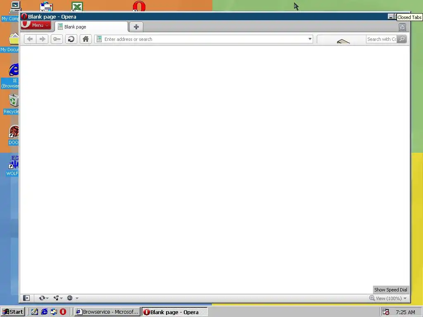Image resolution: width=423 pixels, height=317 pixels.
Task: Go to the Home page icon
Action: (x=86, y=39)
